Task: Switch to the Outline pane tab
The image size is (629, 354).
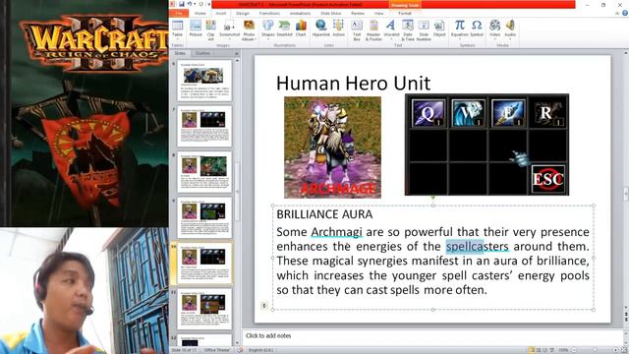Action: pyautogui.click(x=202, y=53)
